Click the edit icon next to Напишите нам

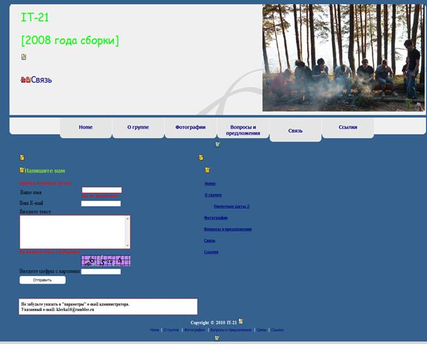point(22,170)
